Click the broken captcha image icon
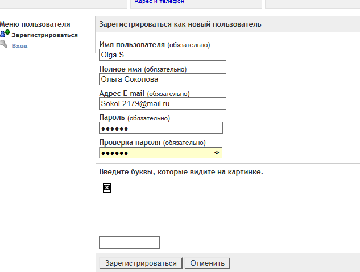This screenshot has height=272, width=360. tap(106, 187)
